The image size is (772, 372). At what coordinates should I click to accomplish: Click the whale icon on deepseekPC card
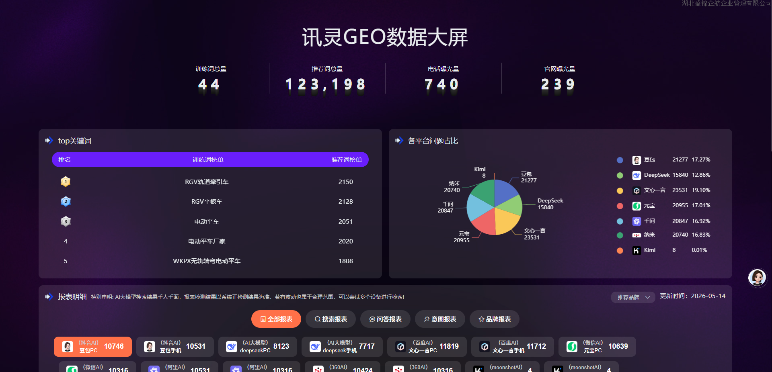point(232,347)
